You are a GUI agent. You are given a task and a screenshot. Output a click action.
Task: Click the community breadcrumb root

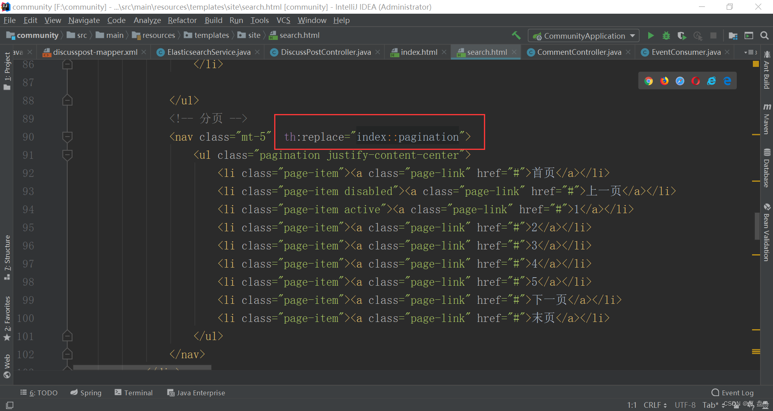32,35
